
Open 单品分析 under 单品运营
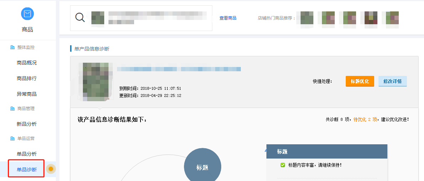(27, 154)
